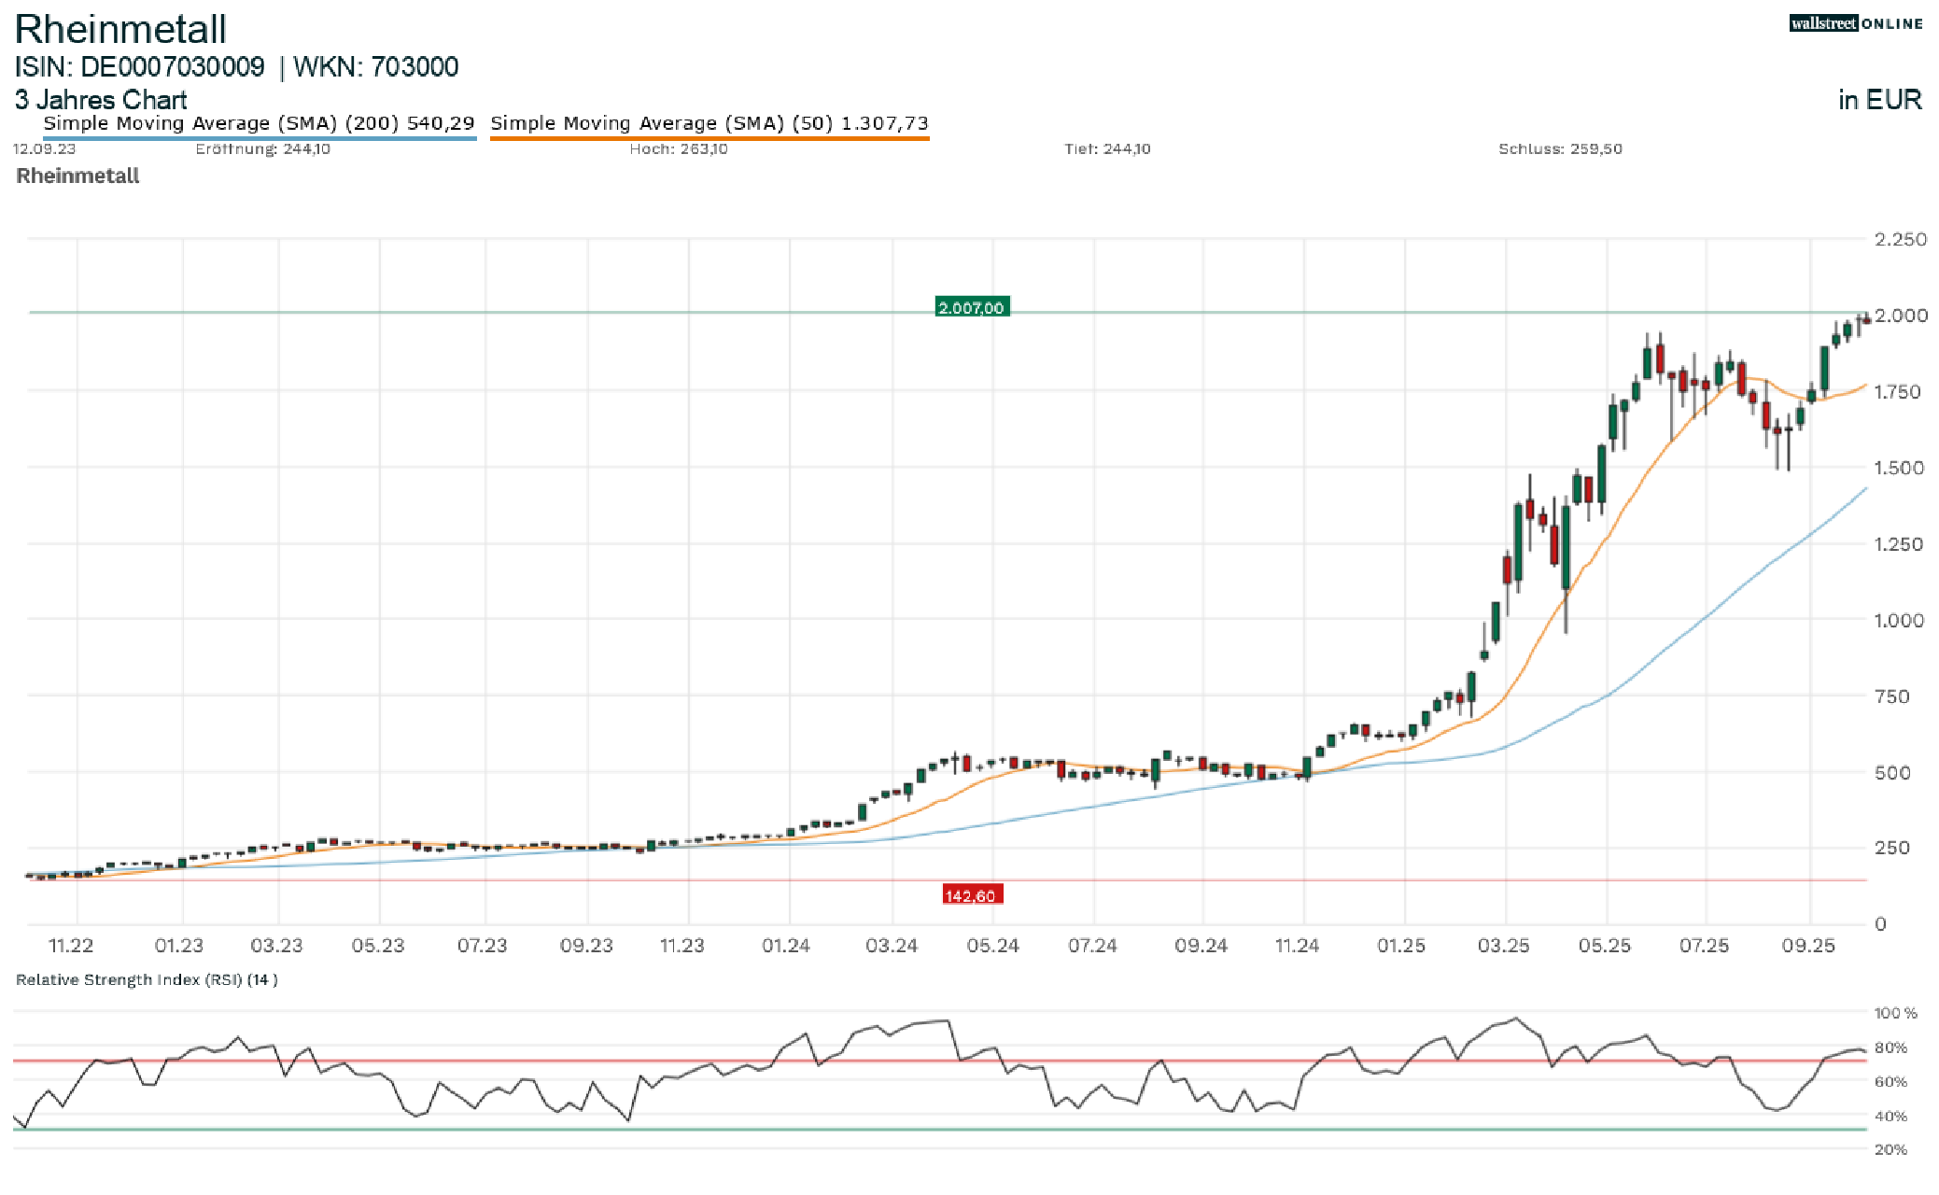Click the red 142,60 low marker

click(971, 895)
